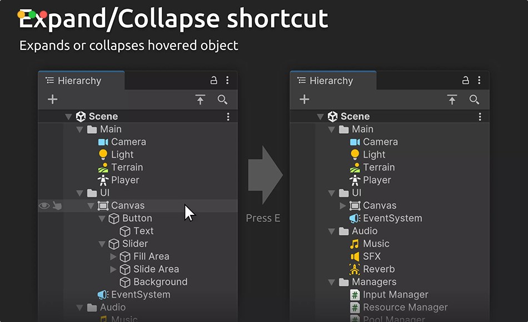Image resolution: width=528 pixels, height=322 pixels.
Task: Click the Music note icon for Music
Action: [x=355, y=243]
